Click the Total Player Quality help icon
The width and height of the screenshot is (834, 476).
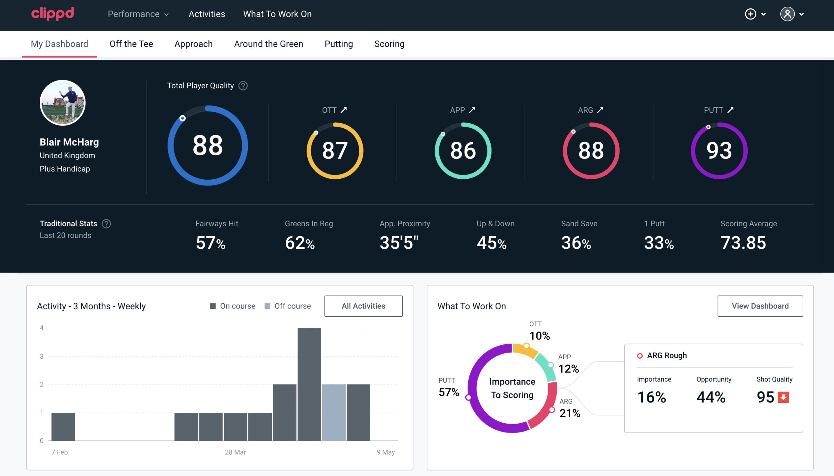click(242, 85)
